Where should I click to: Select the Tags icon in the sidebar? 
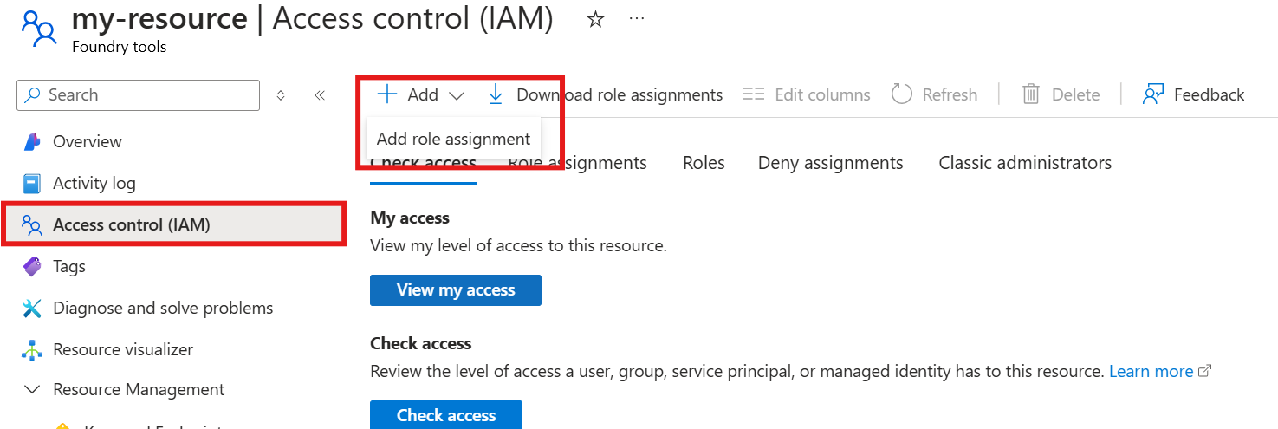point(32,266)
